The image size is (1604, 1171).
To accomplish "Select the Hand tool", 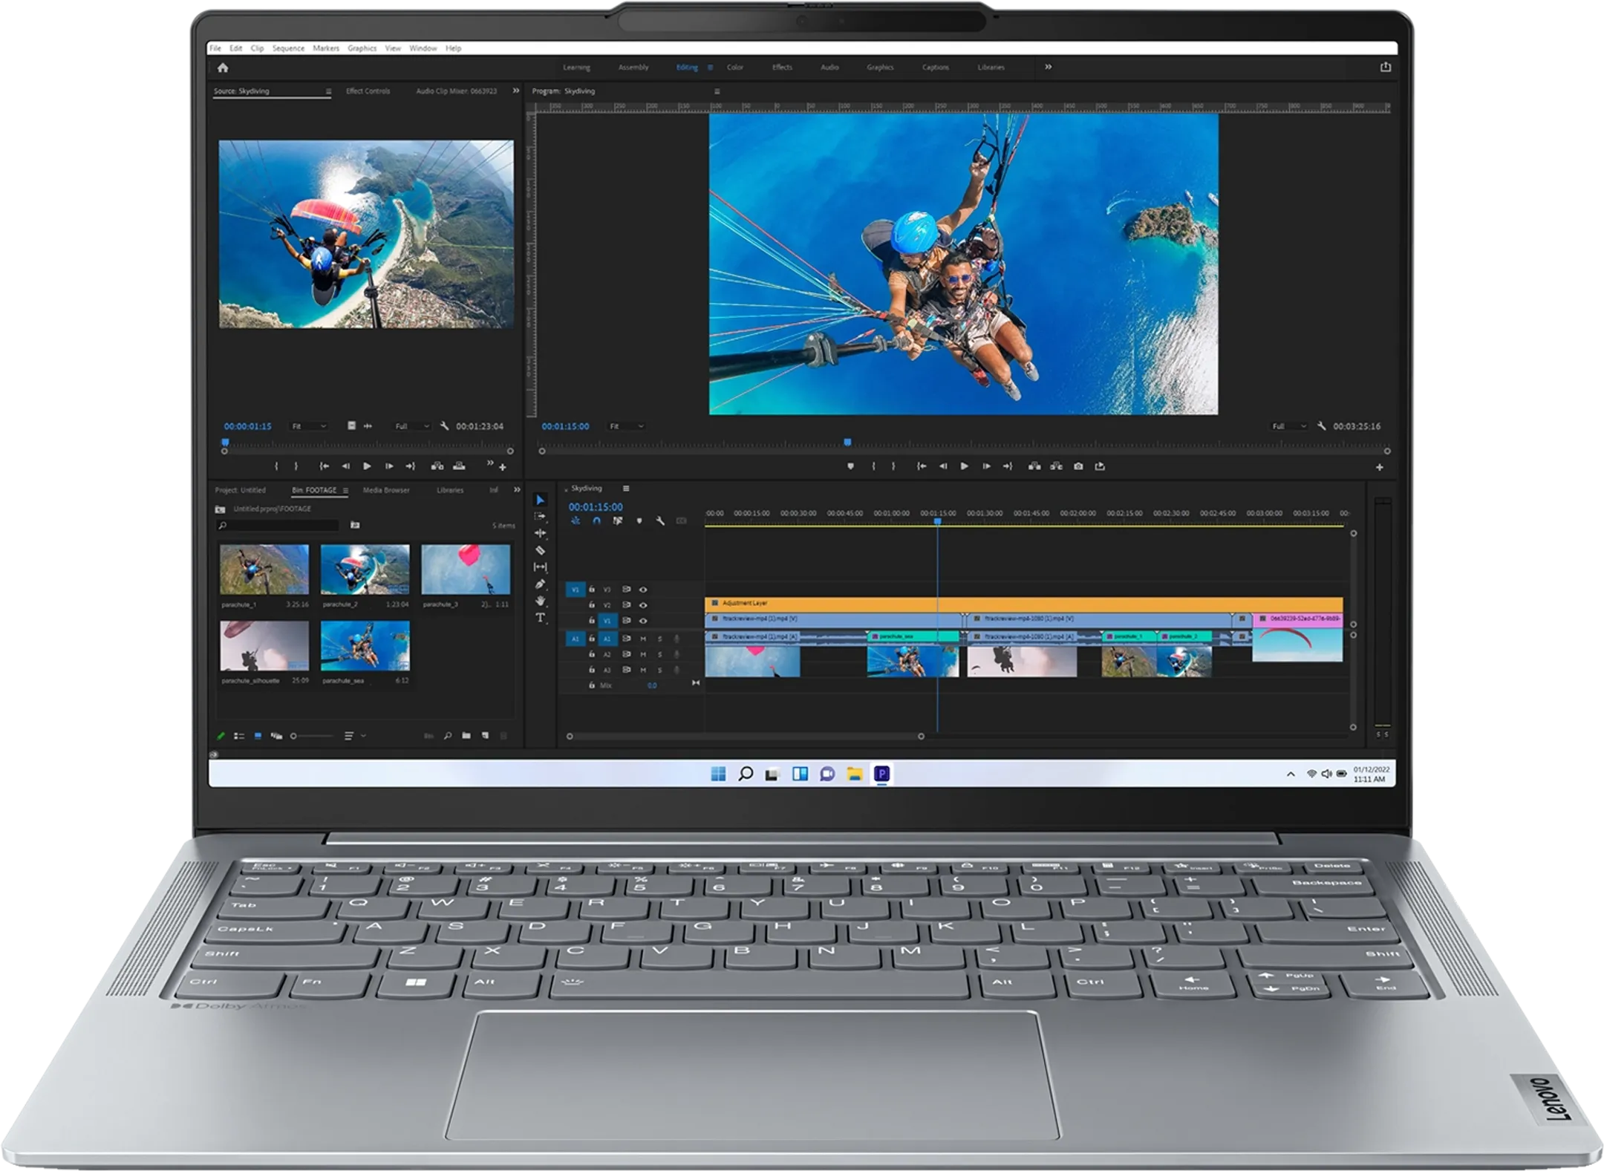I will point(541,601).
